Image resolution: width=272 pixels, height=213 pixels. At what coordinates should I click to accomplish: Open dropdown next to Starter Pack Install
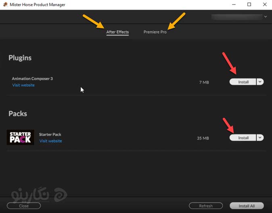(260, 138)
